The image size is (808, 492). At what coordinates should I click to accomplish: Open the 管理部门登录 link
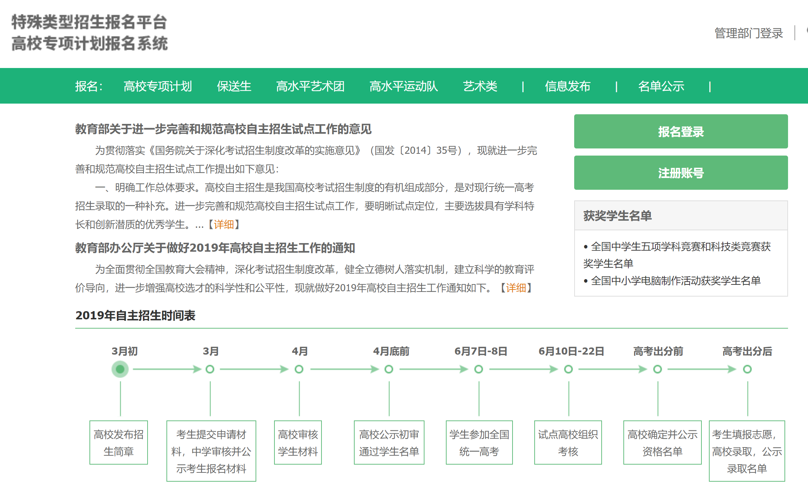point(748,33)
